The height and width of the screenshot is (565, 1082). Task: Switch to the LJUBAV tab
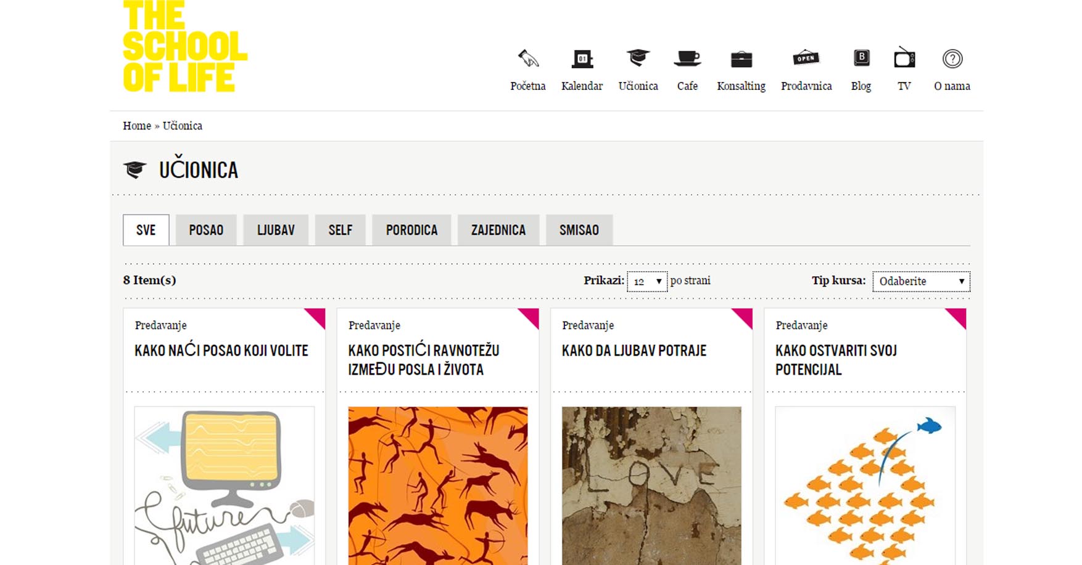276,230
